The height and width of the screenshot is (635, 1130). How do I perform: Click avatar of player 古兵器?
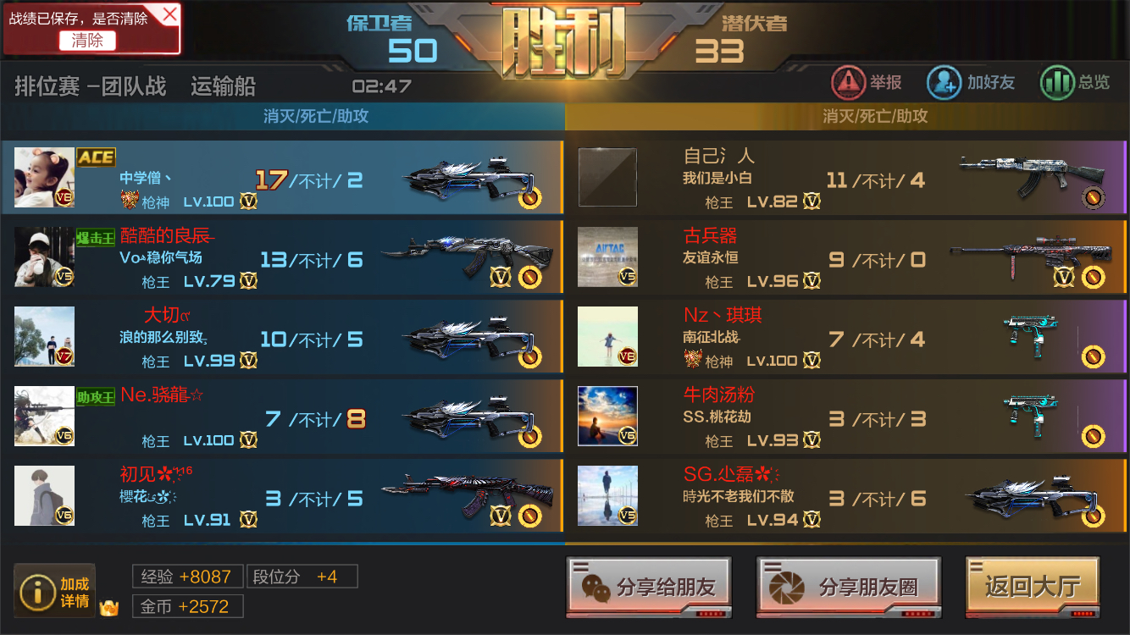point(607,257)
